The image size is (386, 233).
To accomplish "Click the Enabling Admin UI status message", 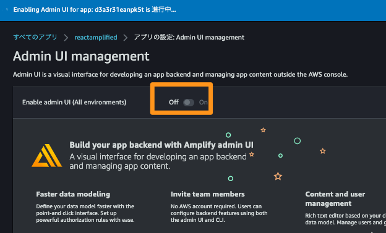I will pyautogui.click(x=95, y=10).
